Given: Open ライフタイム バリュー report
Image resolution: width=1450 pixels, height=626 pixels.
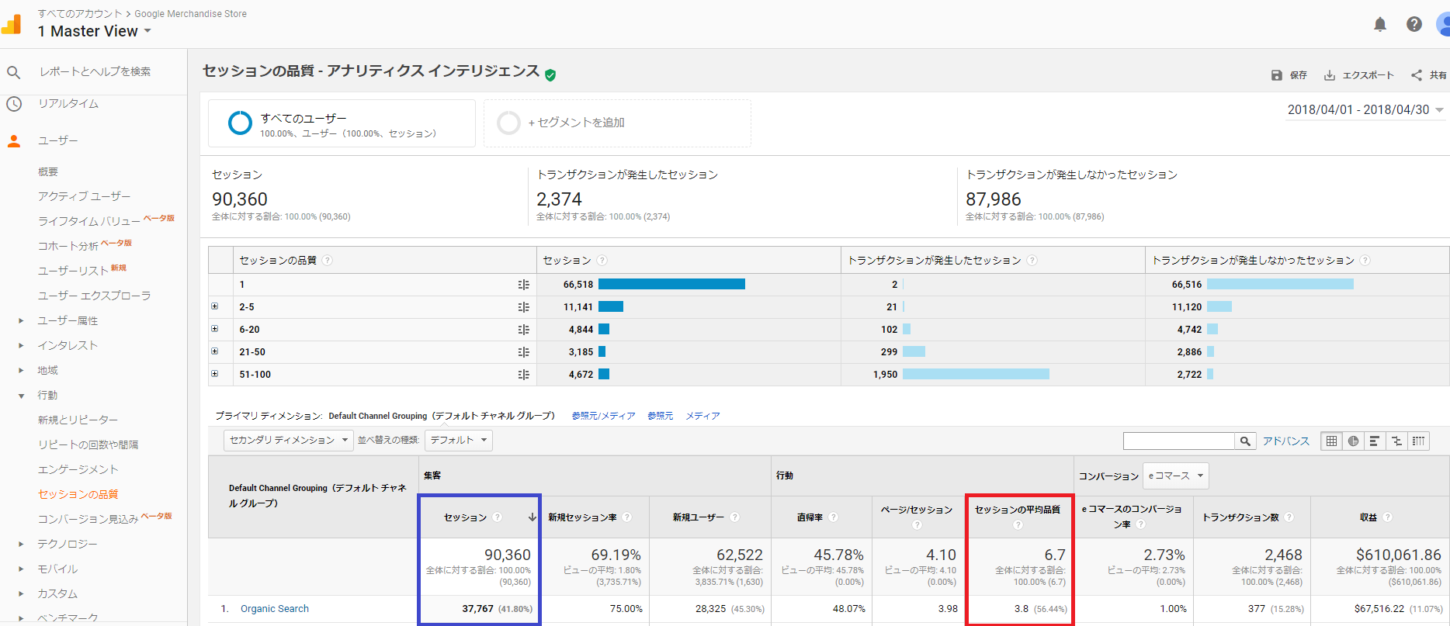Looking at the screenshot, I should click(89, 222).
